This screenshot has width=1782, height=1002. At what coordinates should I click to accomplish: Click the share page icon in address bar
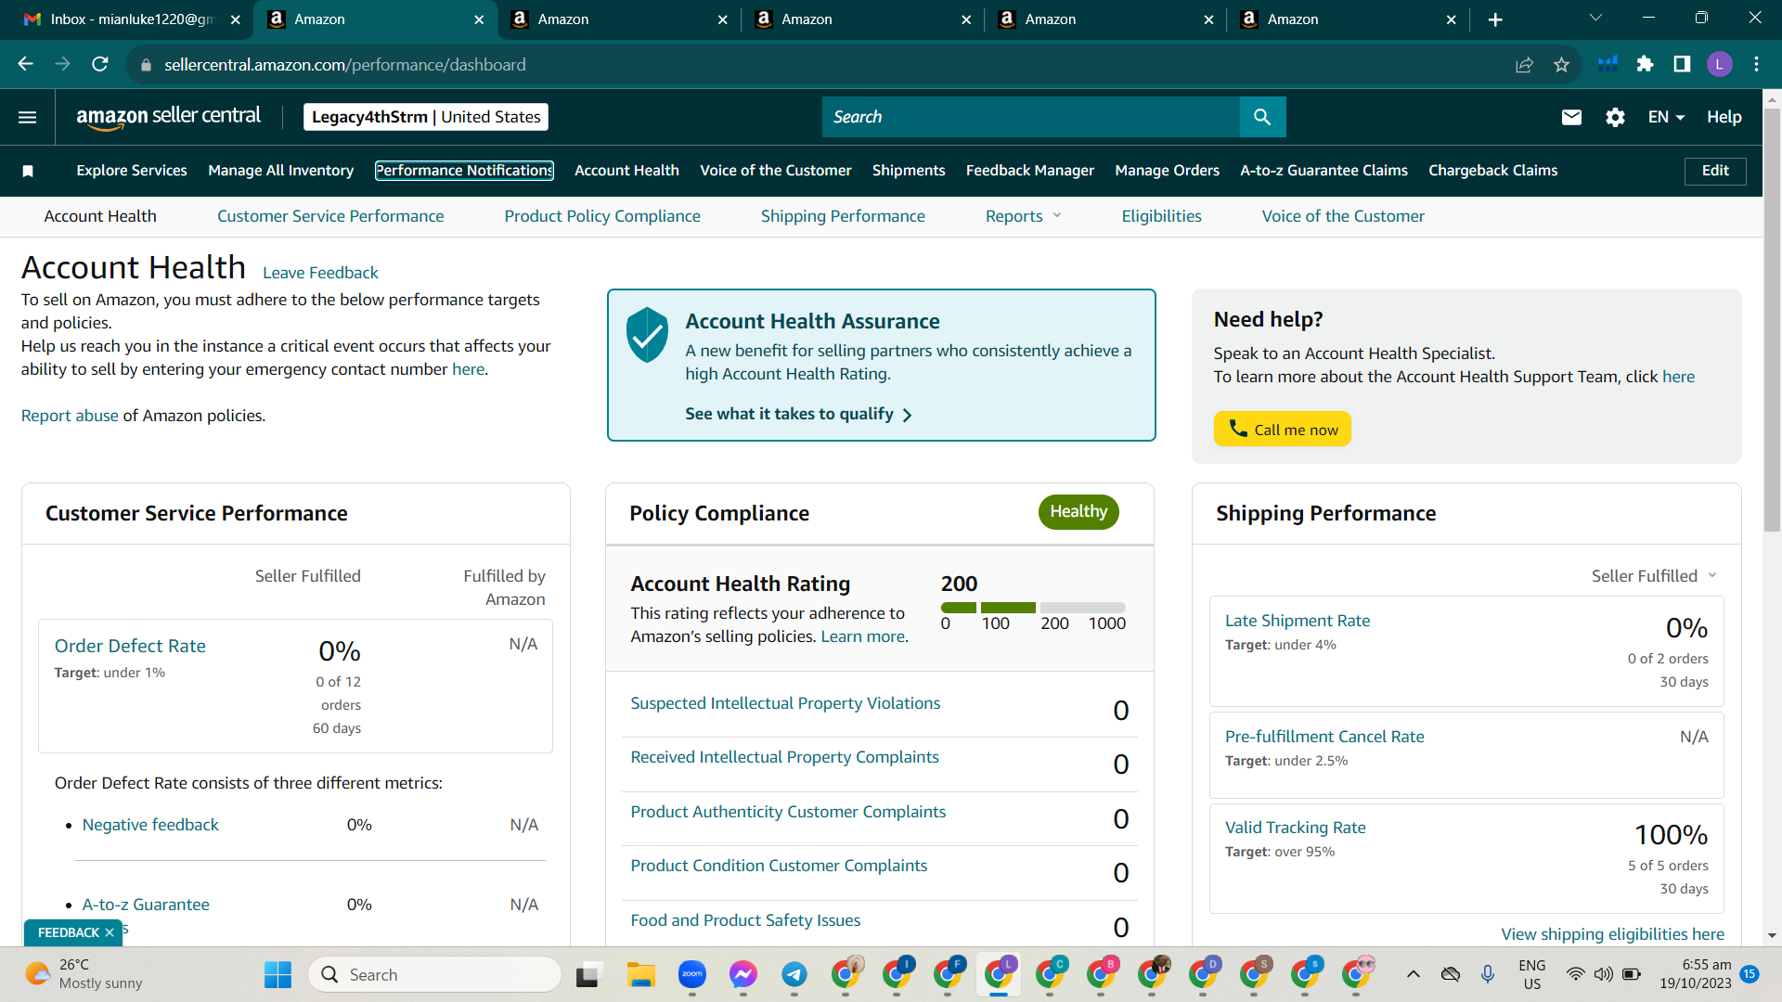tap(1524, 64)
